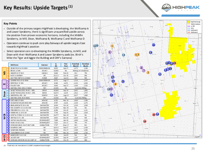Image resolution: width=204 pixels, height=153 pixels.
Task: Click map marker 19 near acreage
Action: click(165, 70)
